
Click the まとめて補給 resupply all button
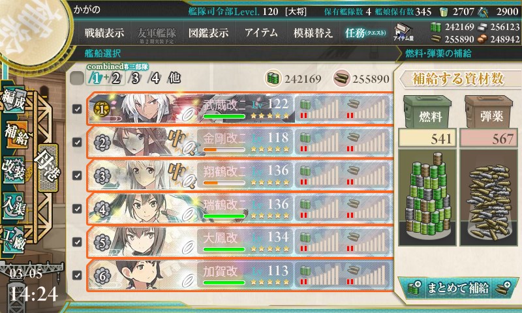(x=458, y=288)
